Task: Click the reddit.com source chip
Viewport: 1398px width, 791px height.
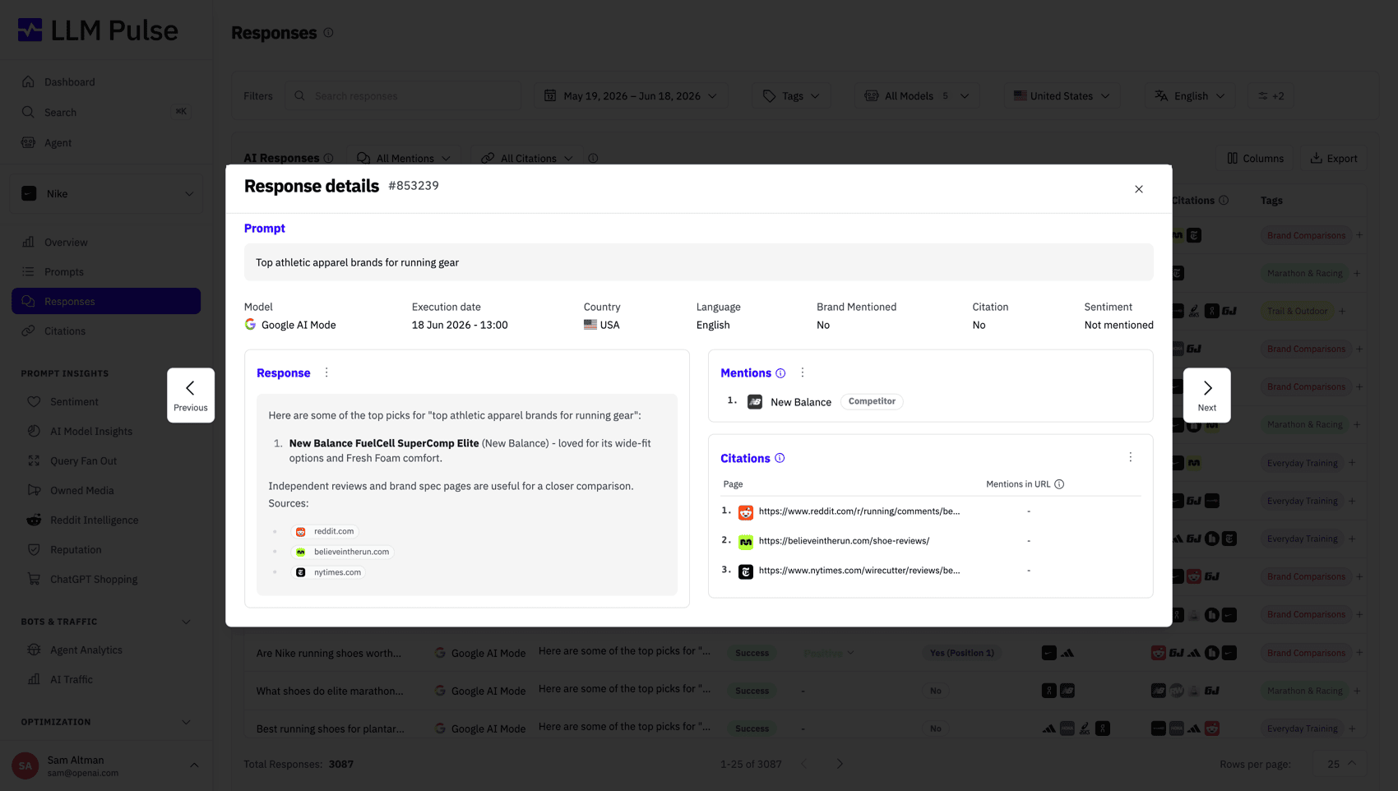Action: point(325,531)
